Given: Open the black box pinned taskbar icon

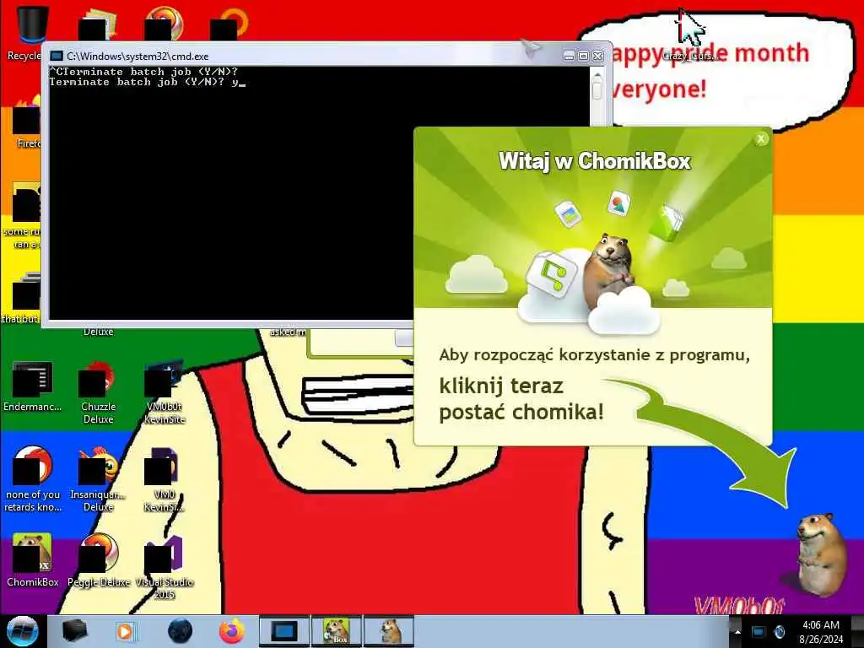Looking at the screenshot, I should pos(74,631).
